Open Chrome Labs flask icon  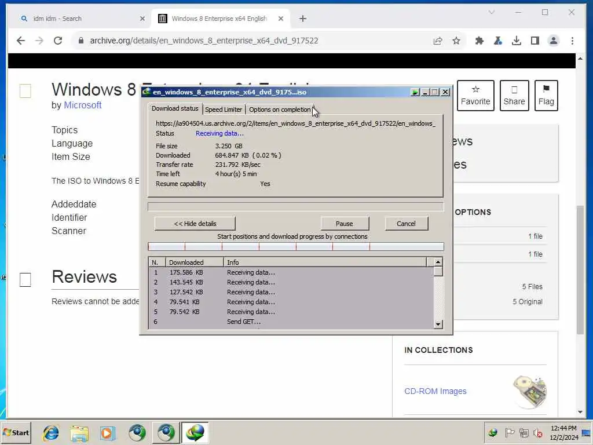tap(498, 41)
